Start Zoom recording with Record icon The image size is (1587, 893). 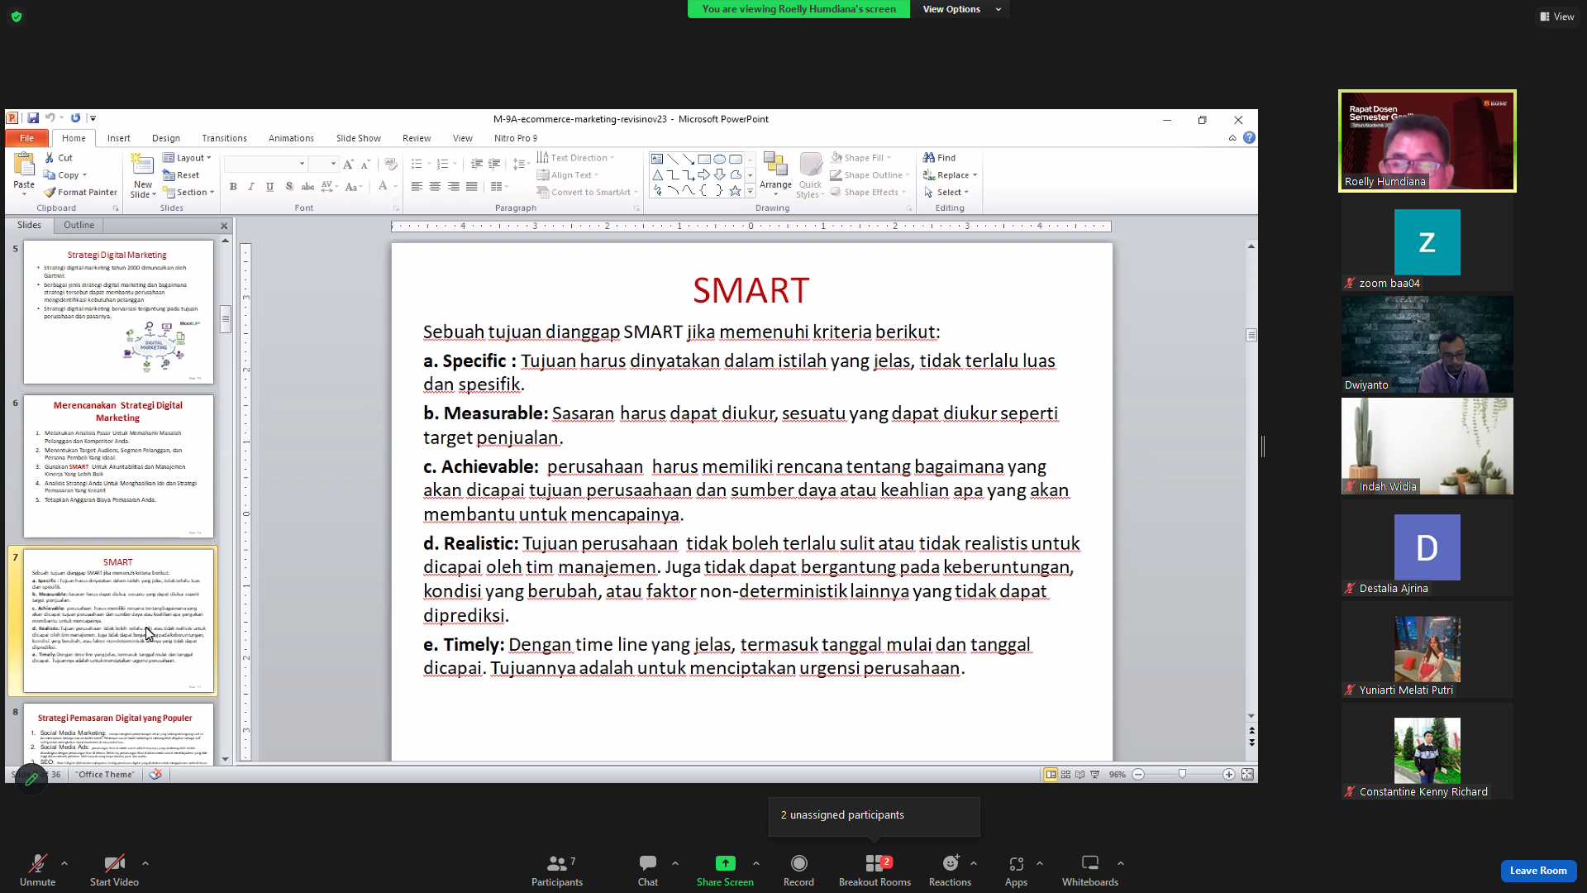(798, 863)
